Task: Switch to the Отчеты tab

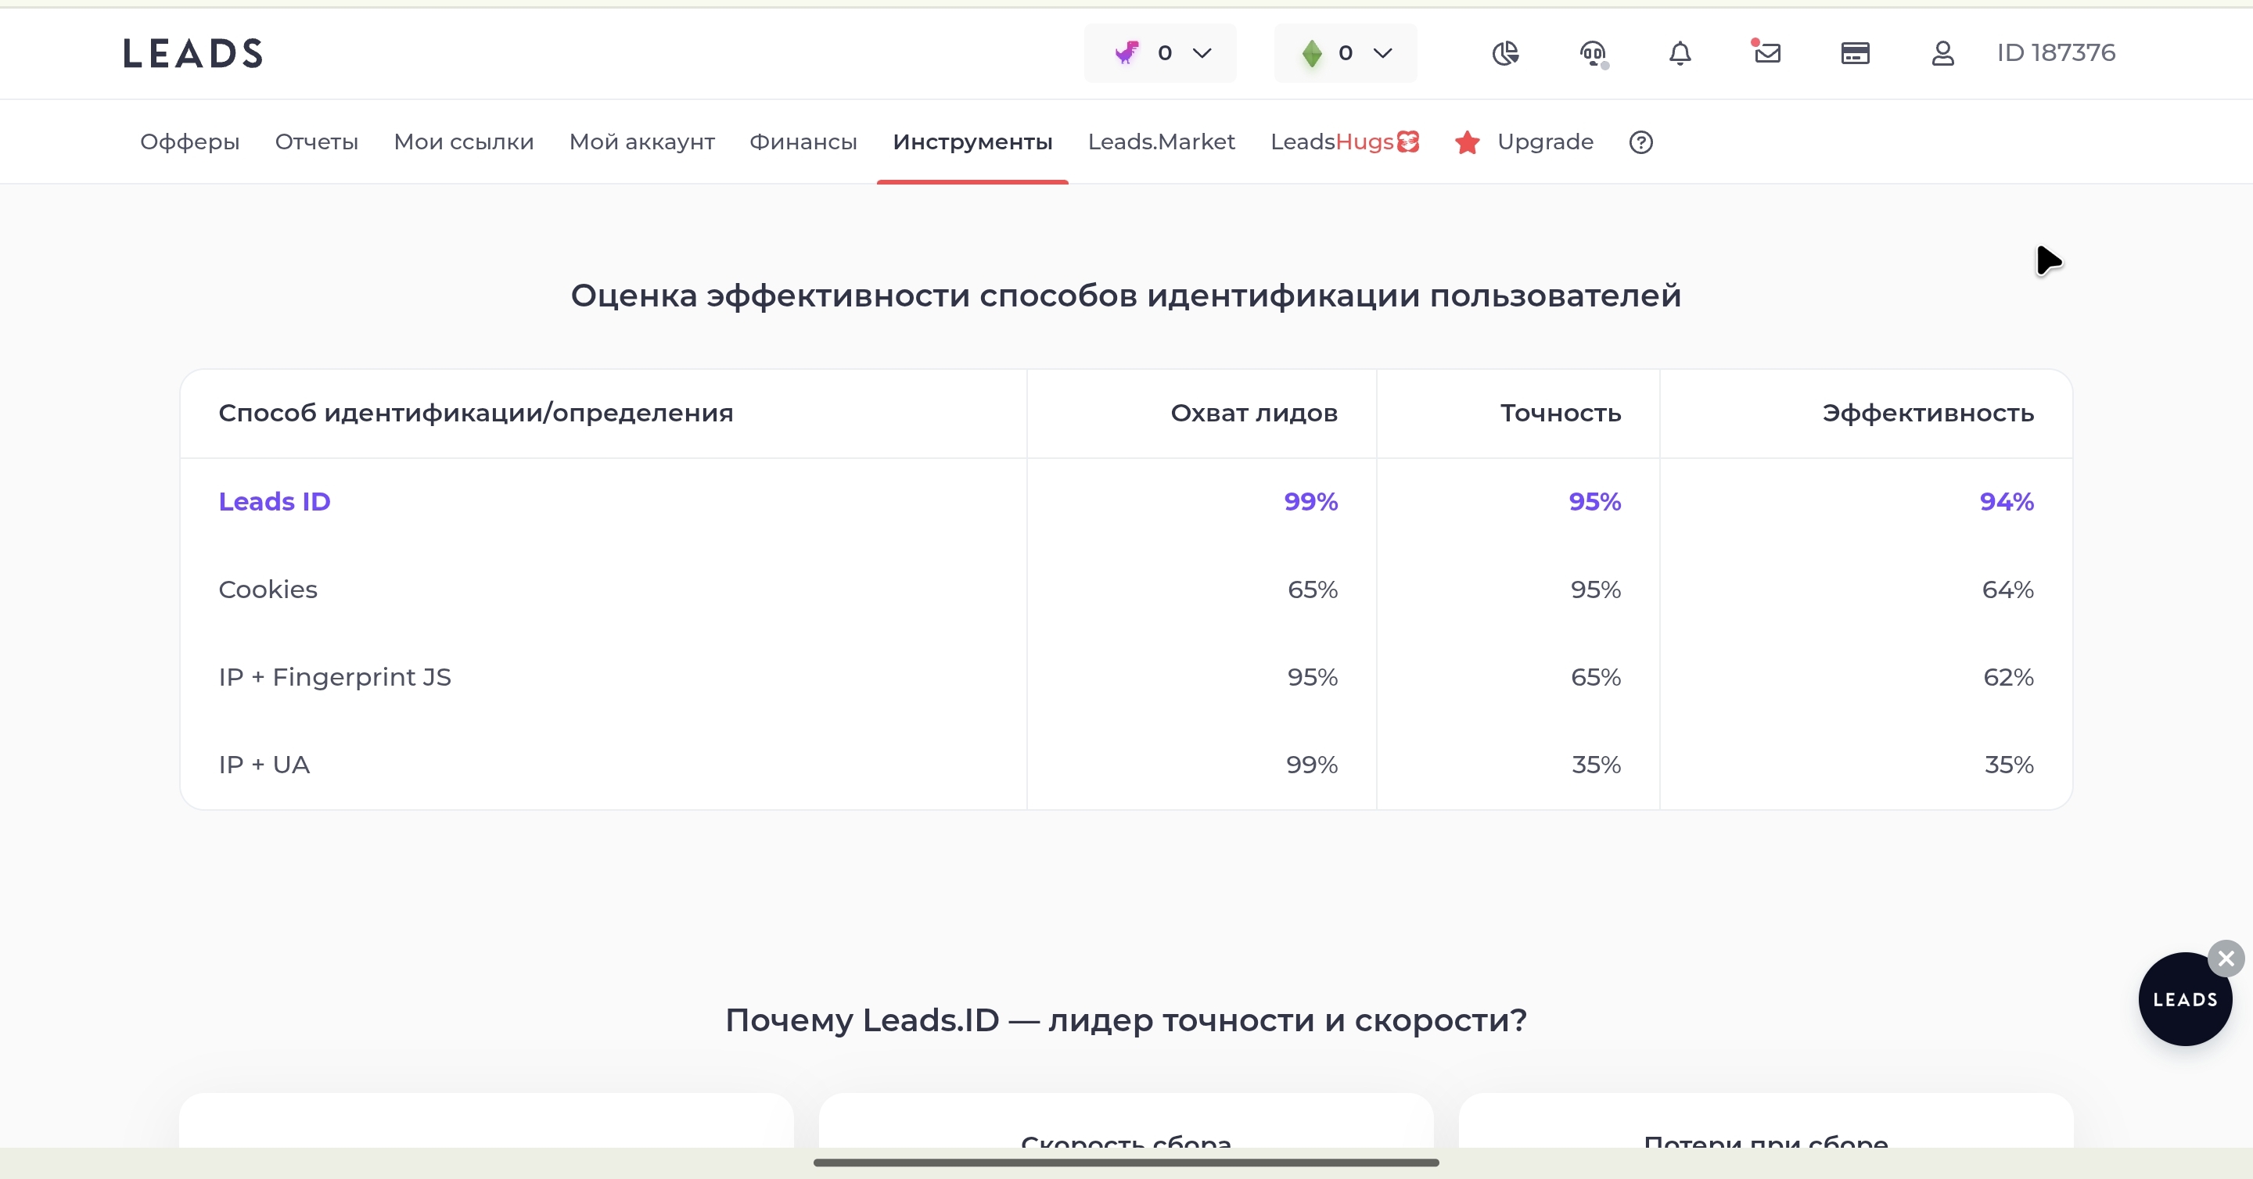Action: pos(317,142)
